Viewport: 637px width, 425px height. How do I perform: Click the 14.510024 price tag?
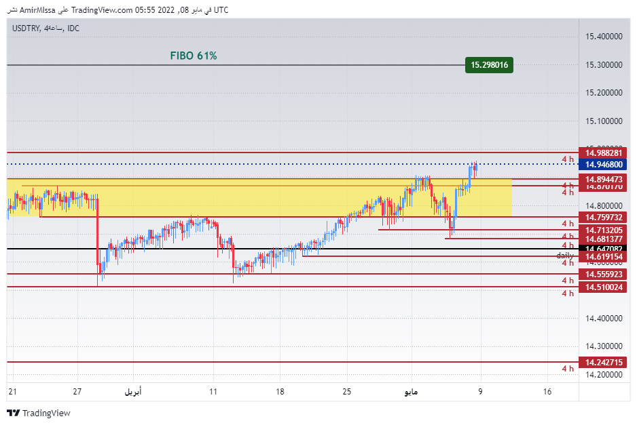(603, 287)
